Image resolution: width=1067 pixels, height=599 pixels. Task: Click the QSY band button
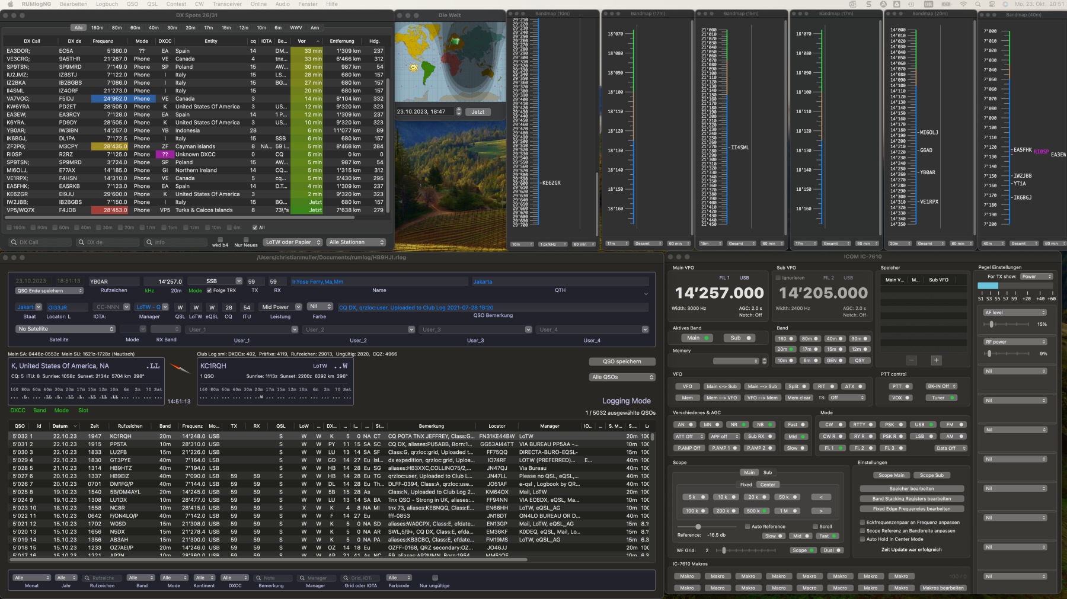pos(860,360)
